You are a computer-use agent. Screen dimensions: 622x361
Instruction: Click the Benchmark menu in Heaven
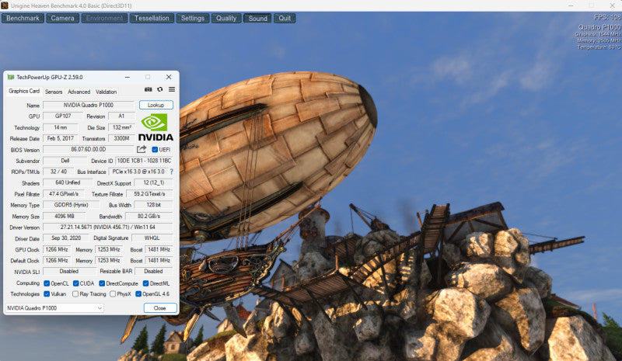point(23,18)
